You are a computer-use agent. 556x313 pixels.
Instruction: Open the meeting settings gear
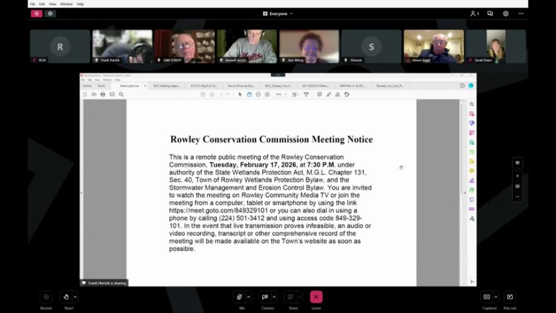click(505, 13)
